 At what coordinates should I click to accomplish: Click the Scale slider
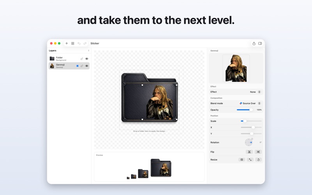point(251,121)
